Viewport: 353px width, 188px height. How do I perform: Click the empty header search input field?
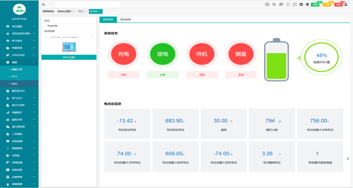(87, 5)
